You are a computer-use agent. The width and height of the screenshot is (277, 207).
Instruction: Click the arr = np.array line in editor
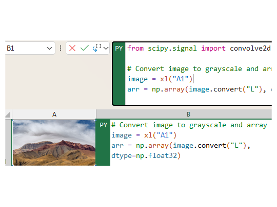click(x=199, y=89)
